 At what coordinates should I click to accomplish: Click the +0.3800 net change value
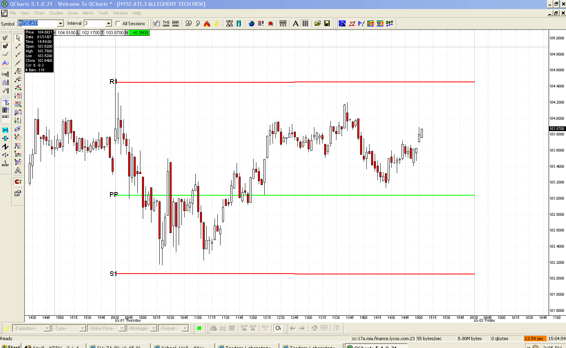(x=139, y=33)
